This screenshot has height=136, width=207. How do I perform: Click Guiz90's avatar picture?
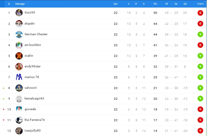click(x=19, y=13)
